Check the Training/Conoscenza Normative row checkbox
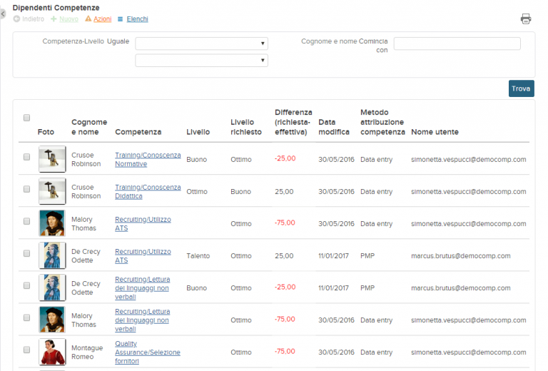 tap(26, 157)
